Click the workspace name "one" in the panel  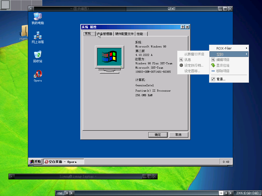[x=60, y=193]
